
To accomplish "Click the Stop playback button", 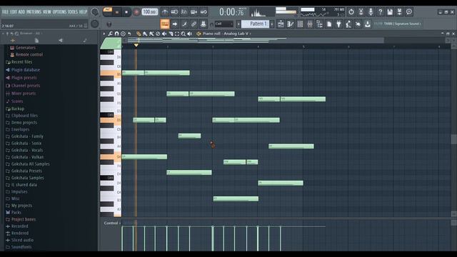I will point(126,12).
